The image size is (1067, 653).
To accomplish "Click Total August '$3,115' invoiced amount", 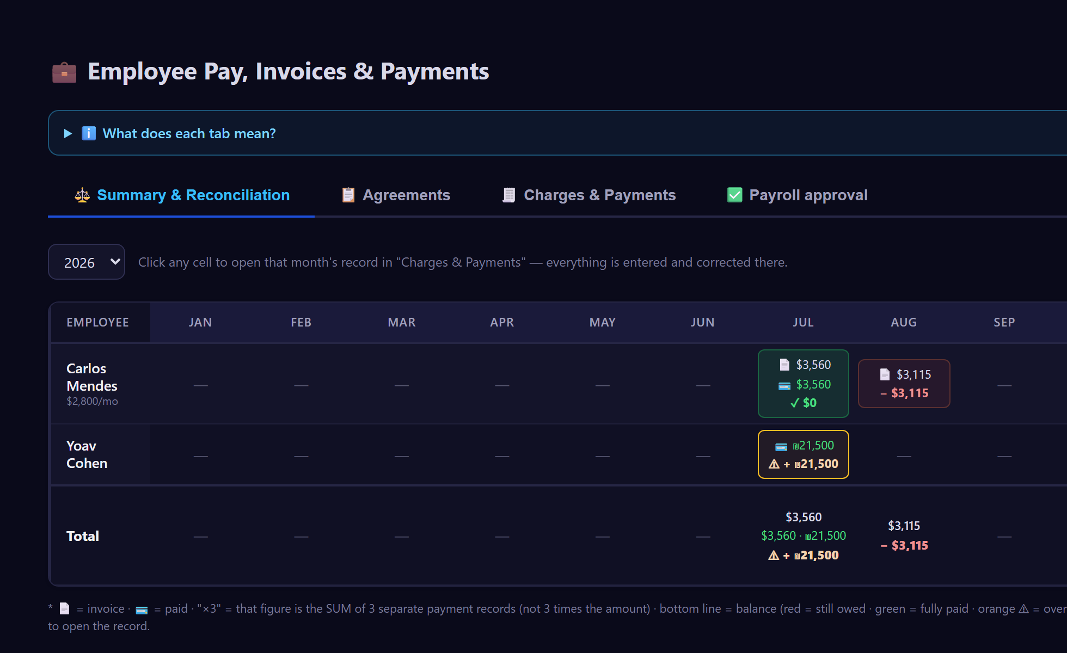I will (x=904, y=526).
